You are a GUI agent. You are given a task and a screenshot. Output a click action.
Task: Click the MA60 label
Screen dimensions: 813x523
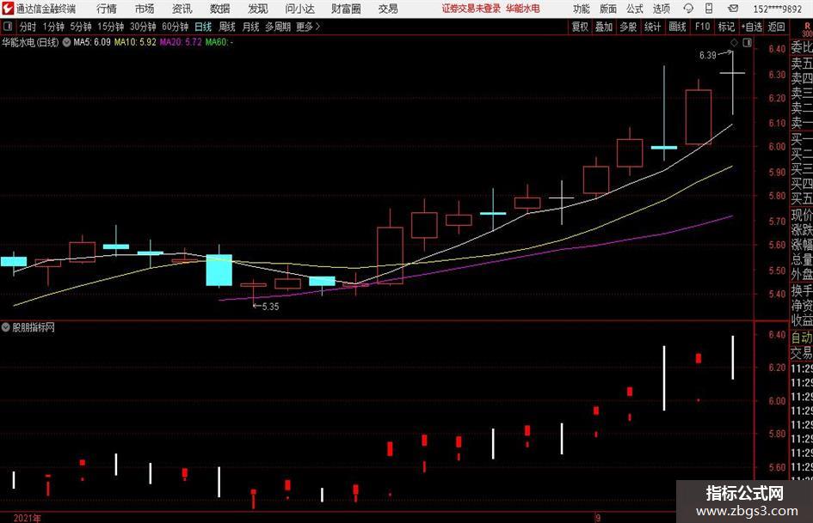point(219,42)
